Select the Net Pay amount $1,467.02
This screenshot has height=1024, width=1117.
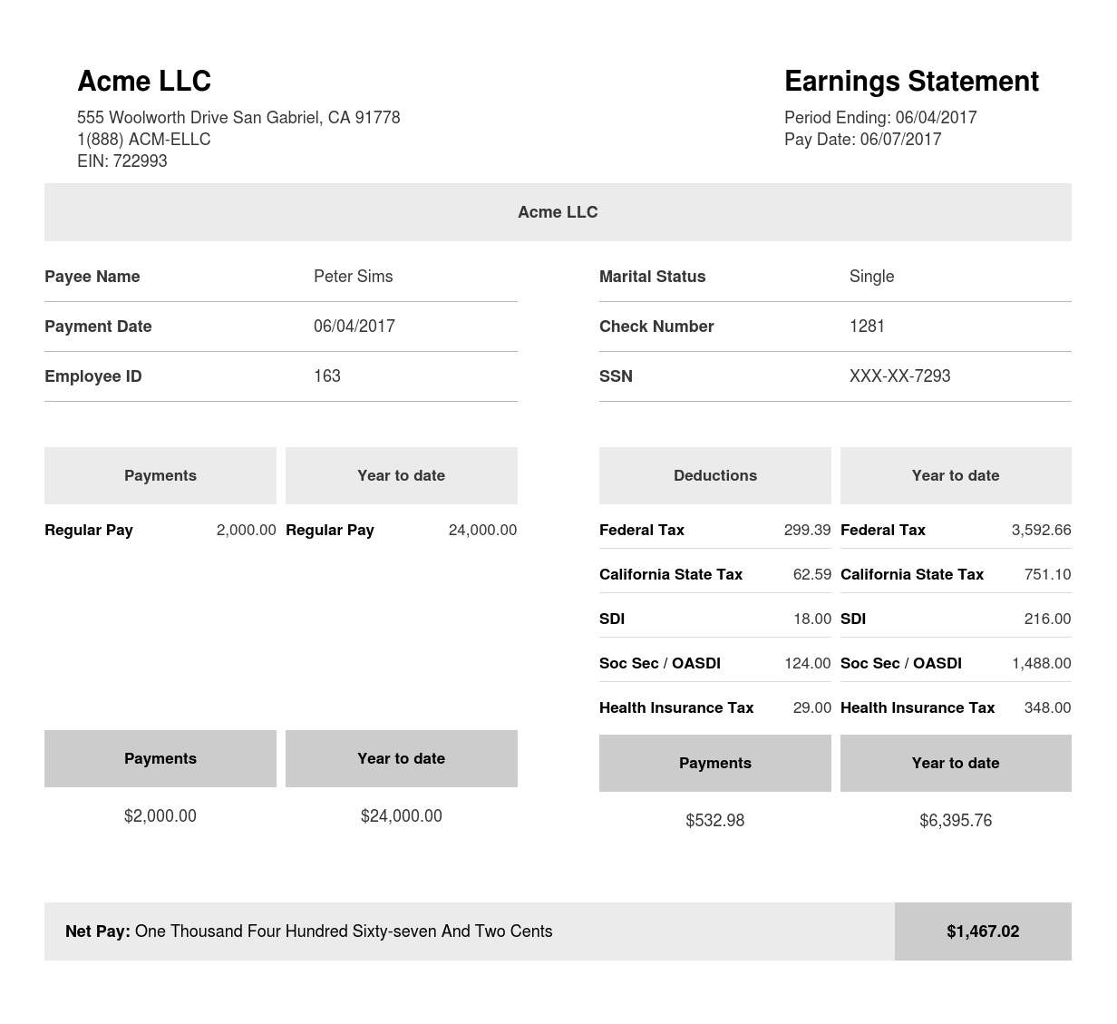coord(982,931)
